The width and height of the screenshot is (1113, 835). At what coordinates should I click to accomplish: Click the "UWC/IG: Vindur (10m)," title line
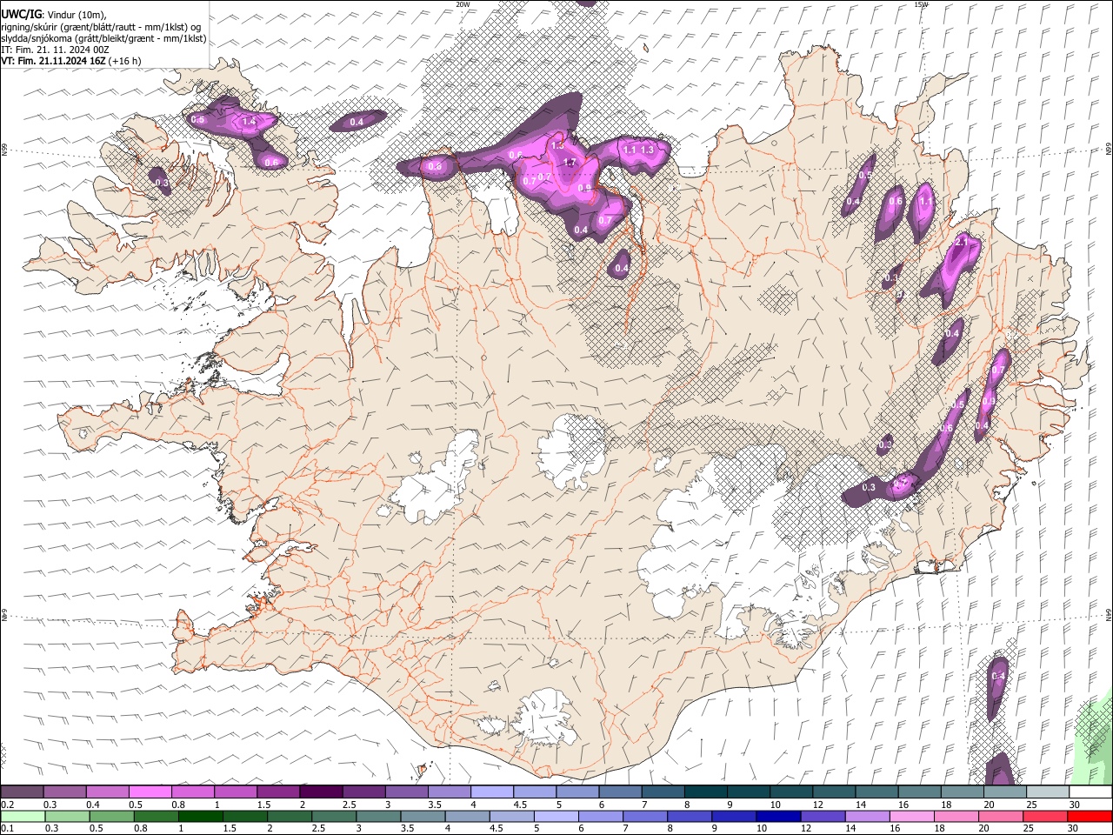point(54,14)
